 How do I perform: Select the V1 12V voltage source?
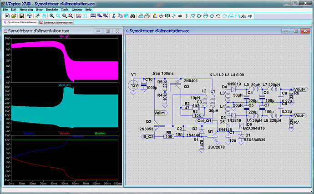[x=133, y=85]
